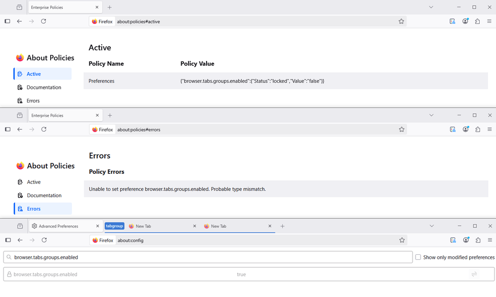The image size is (496, 297).
Task: Open List all tabs chevron in about:policies#errors window
Action: [431, 115]
